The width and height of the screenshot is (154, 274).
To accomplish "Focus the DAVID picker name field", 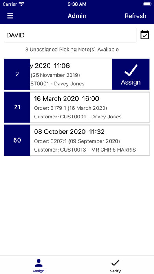I will (x=70, y=35).
